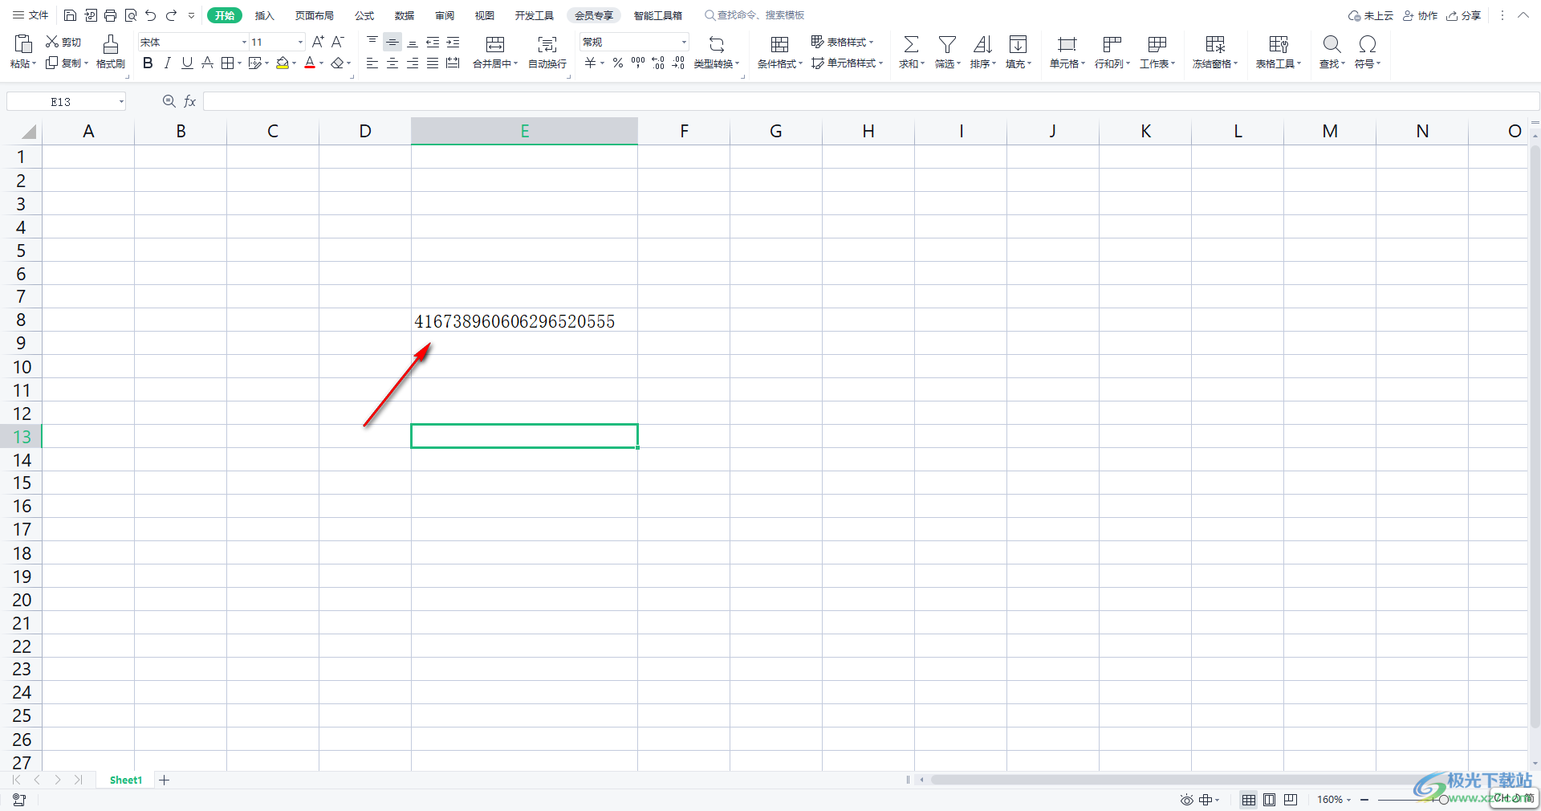Open Conditional Formatting (条件格式) icon

(779, 44)
